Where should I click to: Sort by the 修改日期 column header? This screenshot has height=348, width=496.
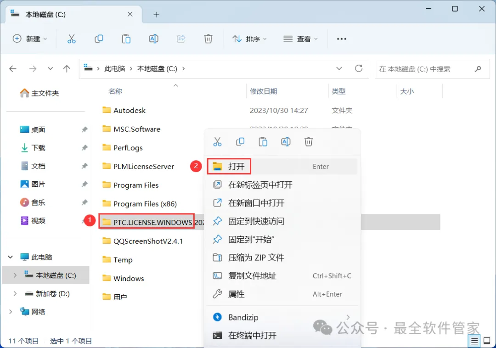(x=264, y=91)
